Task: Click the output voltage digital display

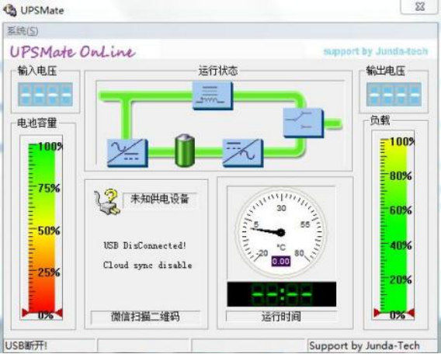Action: (394, 95)
